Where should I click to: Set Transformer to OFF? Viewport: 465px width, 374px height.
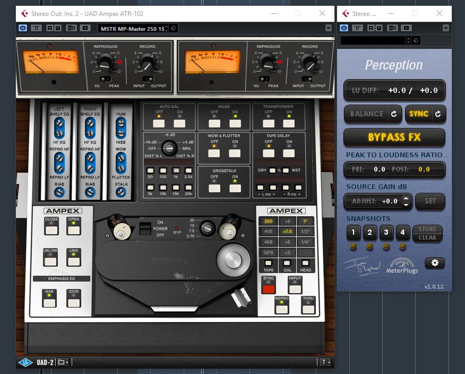269,123
